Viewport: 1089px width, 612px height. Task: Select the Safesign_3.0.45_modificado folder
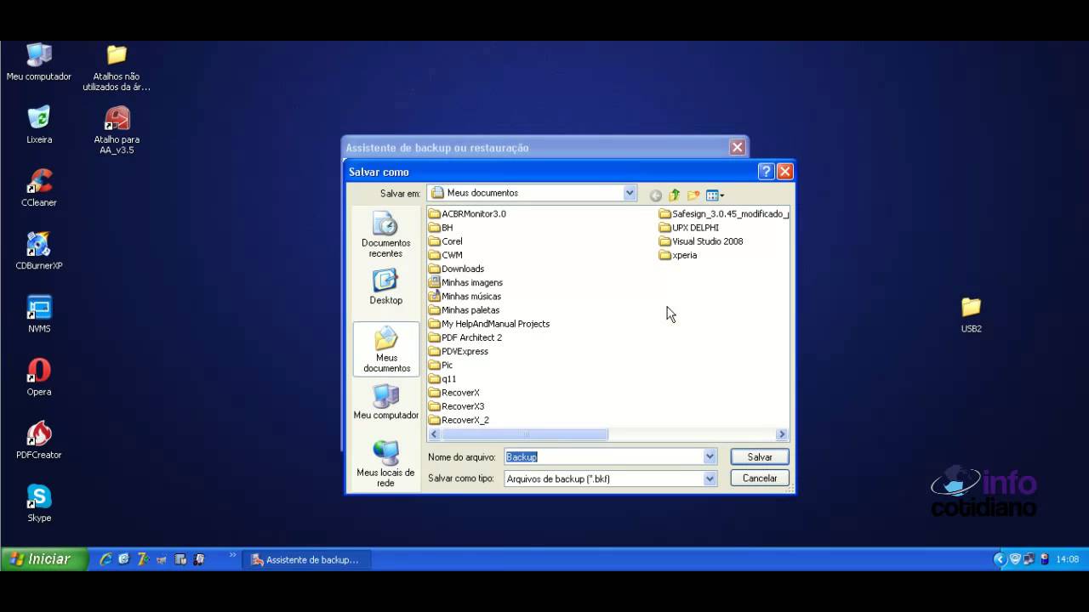click(x=724, y=214)
